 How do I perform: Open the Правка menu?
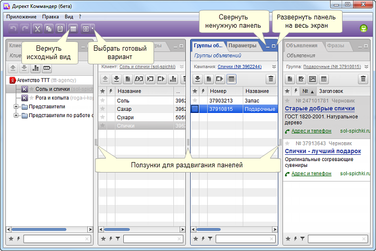[x=50, y=17]
